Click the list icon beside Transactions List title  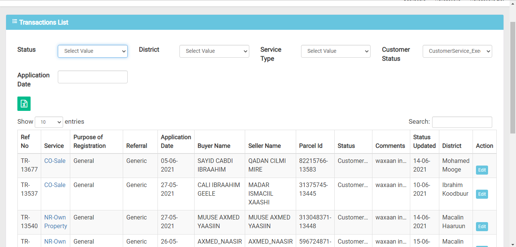15,21
